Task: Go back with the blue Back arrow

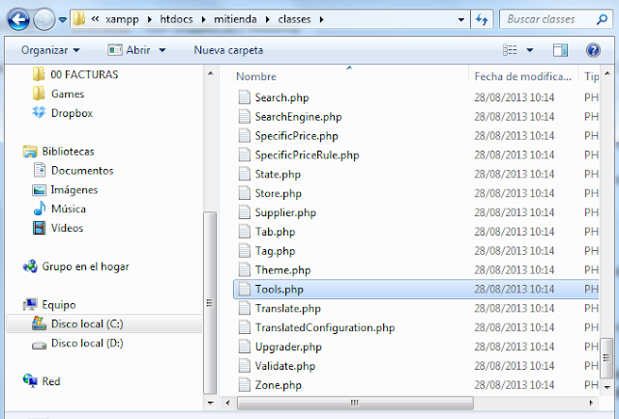Action: pos(18,19)
